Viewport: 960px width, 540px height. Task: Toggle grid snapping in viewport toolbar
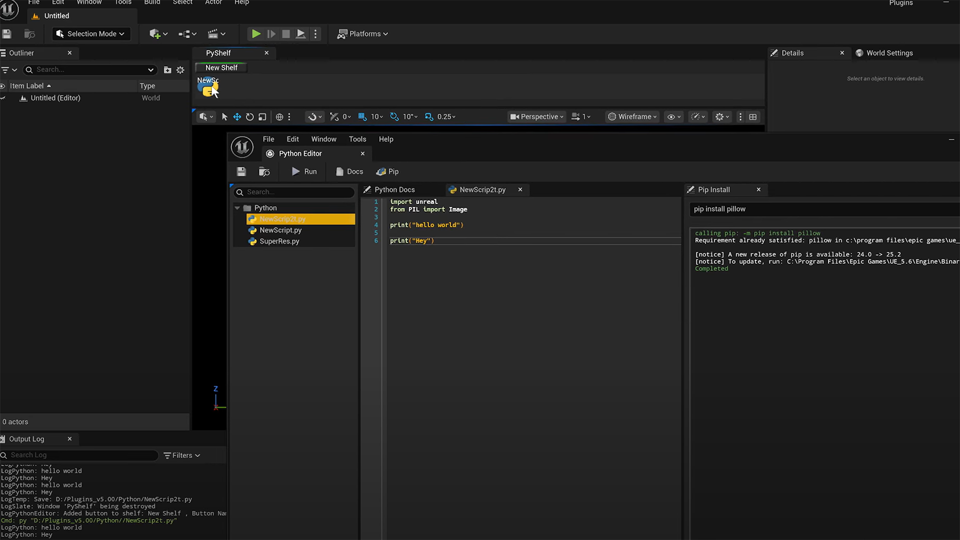tap(362, 116)
